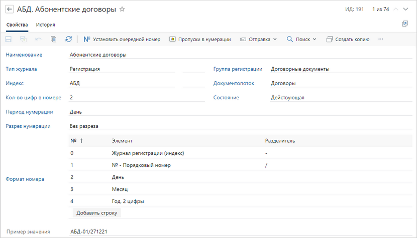Click Добавить строку button
Viewport: 417px width, 238px height.
pyautogui.click(x=97, y=213)
